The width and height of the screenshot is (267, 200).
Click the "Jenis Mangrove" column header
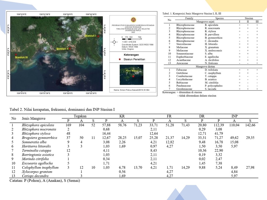34,118
